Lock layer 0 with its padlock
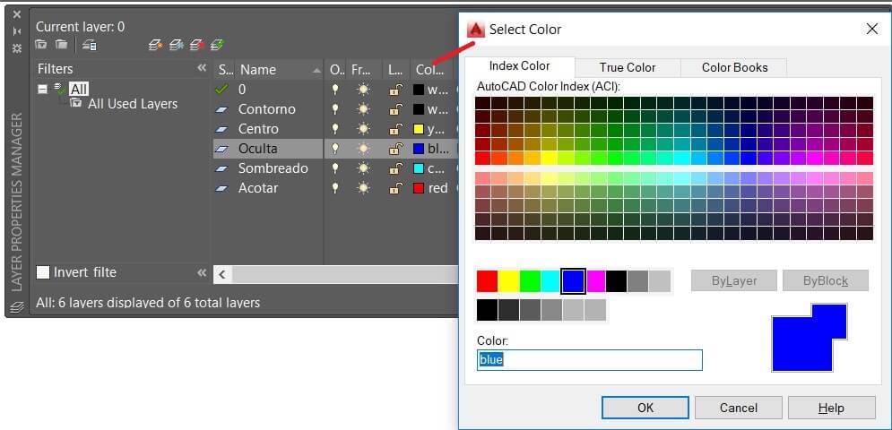The width and height of the screenshot is (892, 430). (395, 90)
